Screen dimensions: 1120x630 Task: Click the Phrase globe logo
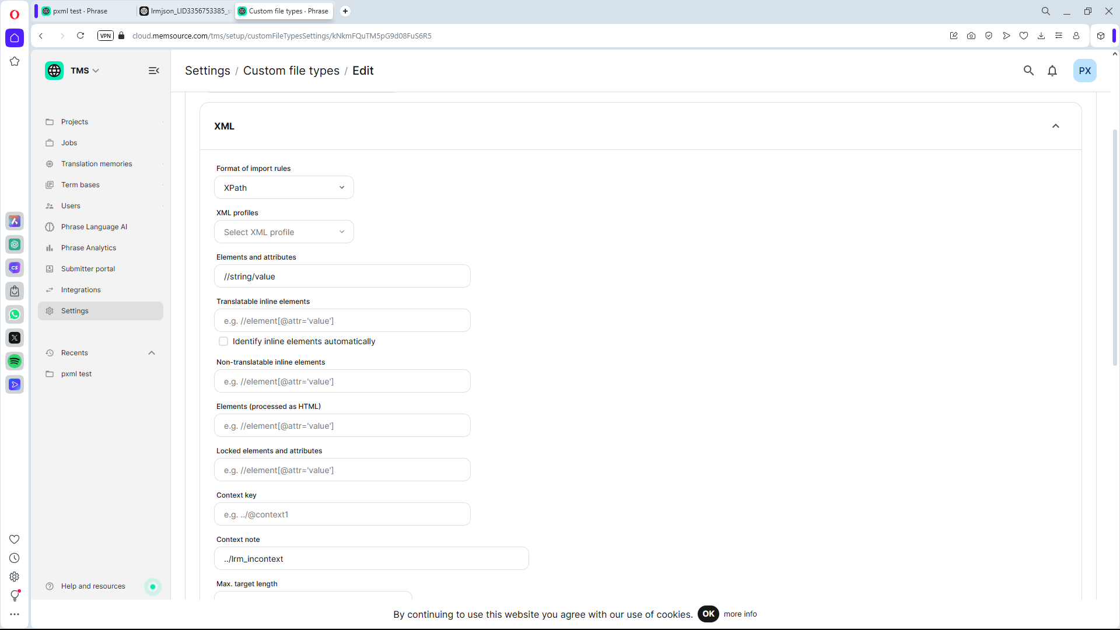(x=54, y=71)
